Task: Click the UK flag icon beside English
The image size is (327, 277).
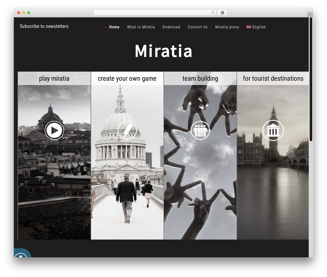Action: click(x=249, y=27)
